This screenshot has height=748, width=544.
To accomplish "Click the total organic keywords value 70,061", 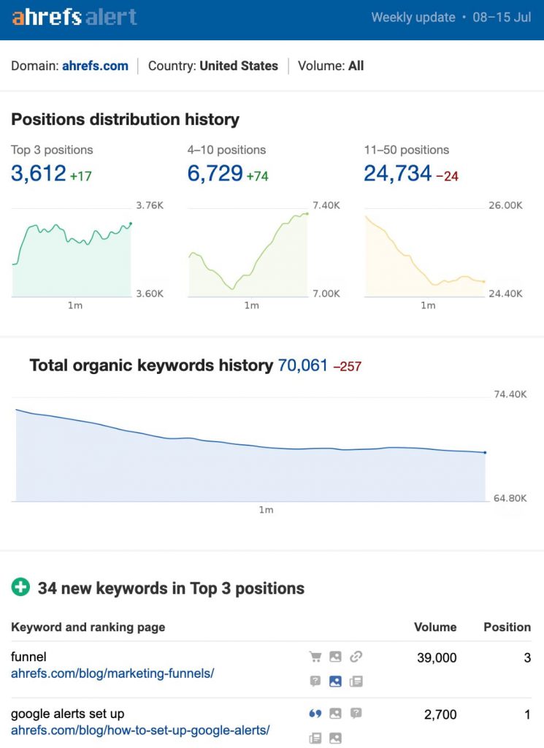I will tap(303, 365).
